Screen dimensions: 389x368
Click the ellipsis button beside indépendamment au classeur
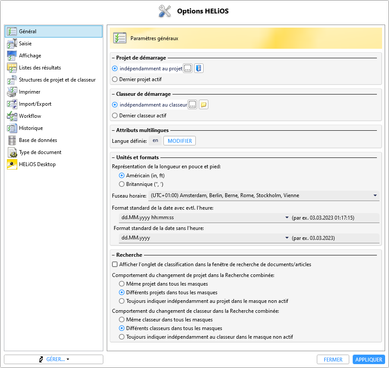(192, 105)
